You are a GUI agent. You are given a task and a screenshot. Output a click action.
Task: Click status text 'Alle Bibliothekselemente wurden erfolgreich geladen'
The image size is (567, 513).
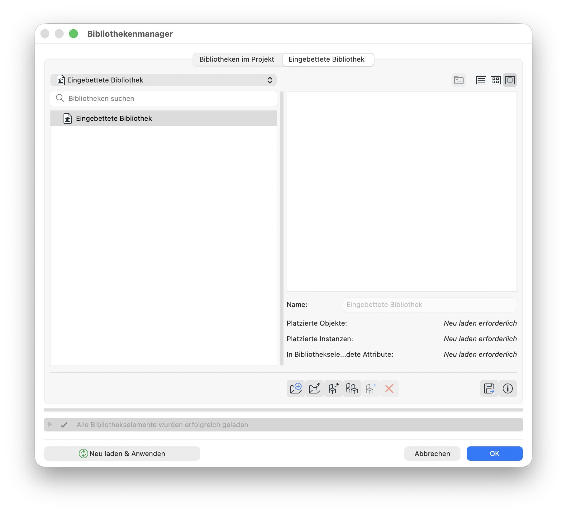163,425
